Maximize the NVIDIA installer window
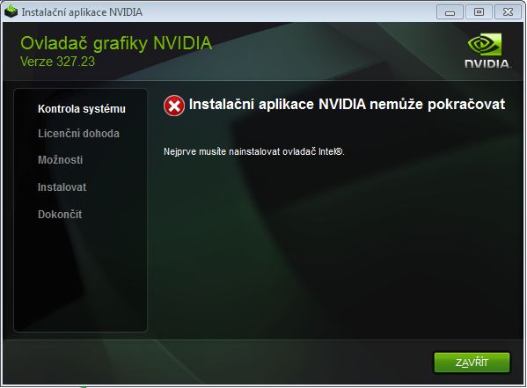 tap(479, 12)
